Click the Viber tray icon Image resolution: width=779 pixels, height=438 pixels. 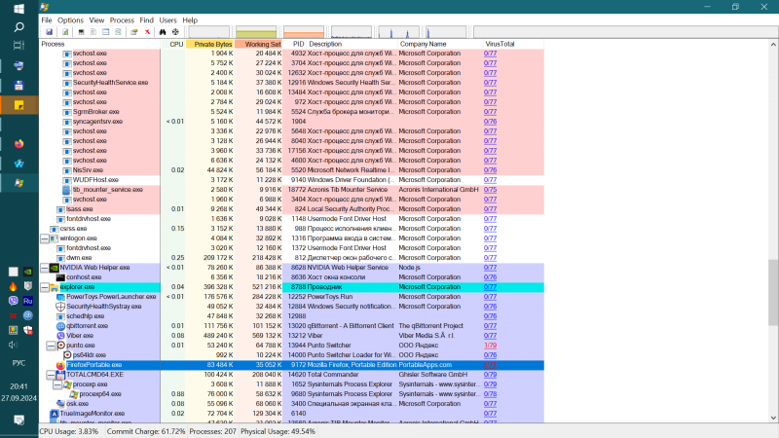(x=13, y=301)
